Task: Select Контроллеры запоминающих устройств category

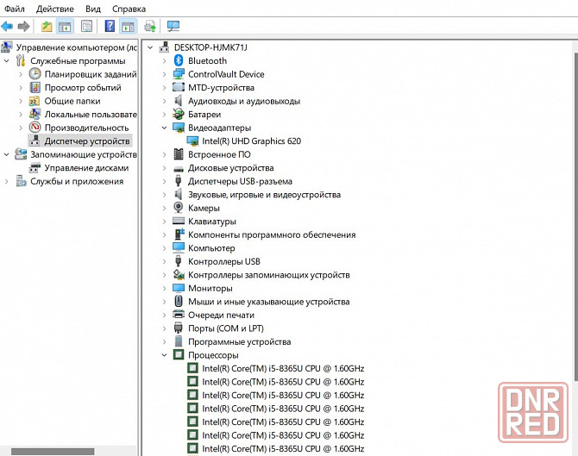Action: (x=268, y=275)
